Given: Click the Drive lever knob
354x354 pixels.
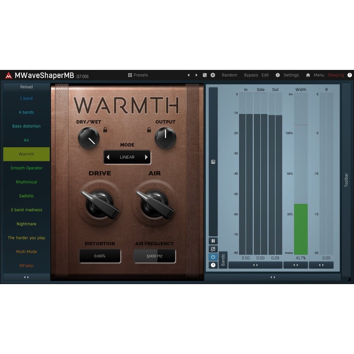Looking at the screenshot, I should 100,204.
